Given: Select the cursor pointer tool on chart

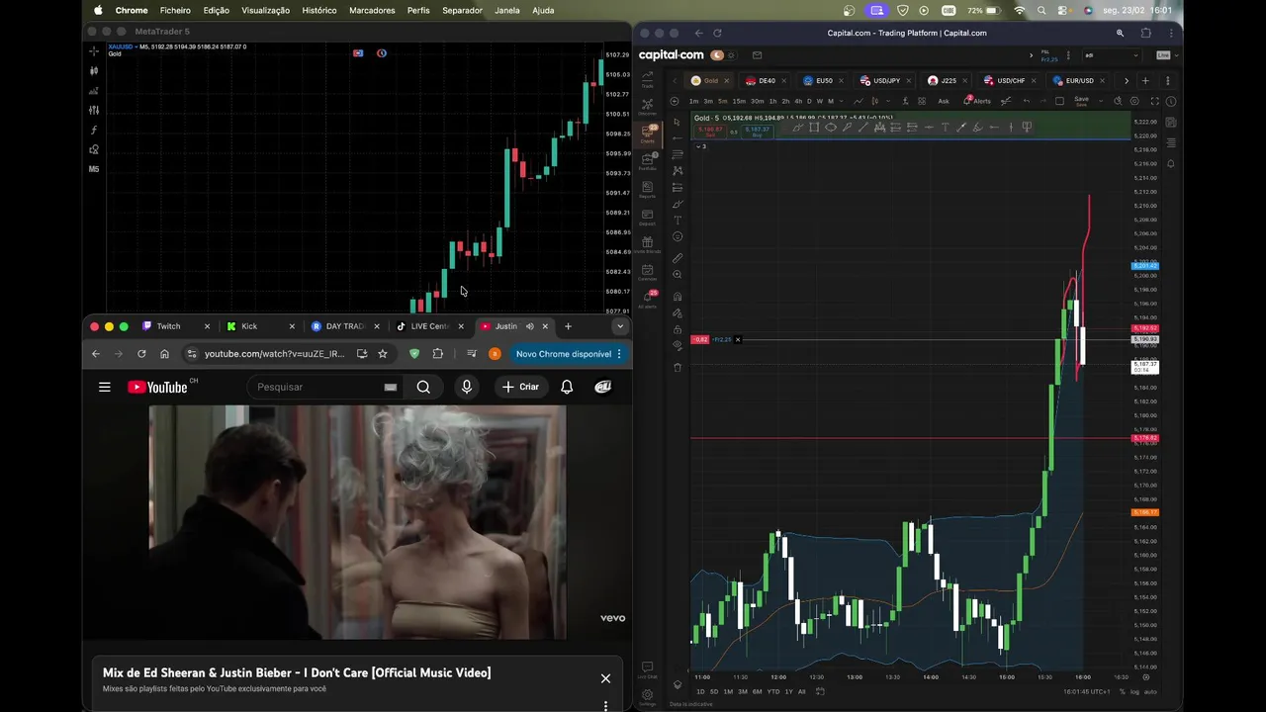Looking at the screenshot, I should point(678,122).
